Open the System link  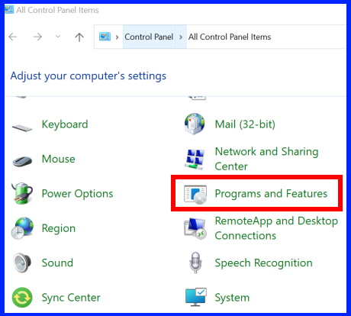pyautogui.click(x=232, y=298)
